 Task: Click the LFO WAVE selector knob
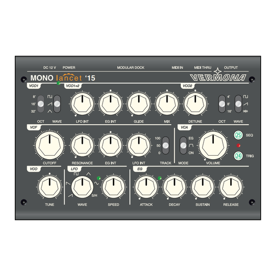point(82,187)
